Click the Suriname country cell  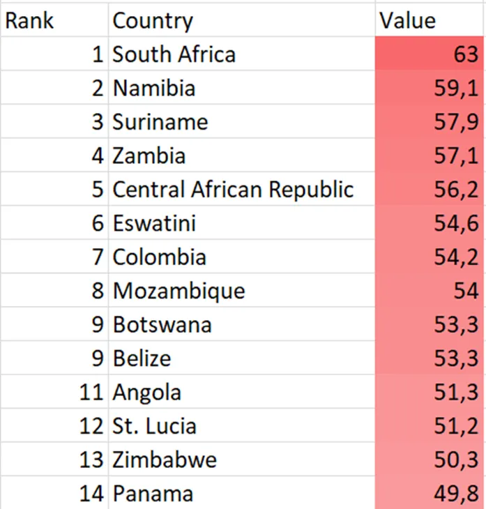241,121
